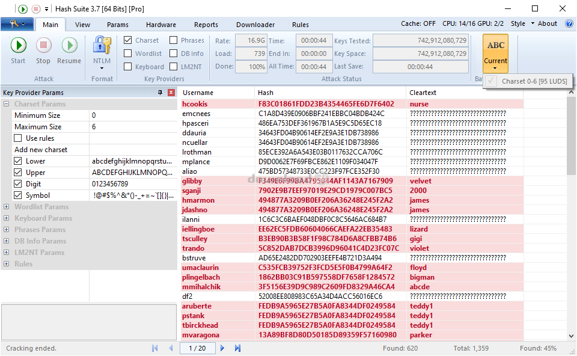577x356 pixels.
Task: Pin the Key Provider Params panel
Action: click(160, 93)
